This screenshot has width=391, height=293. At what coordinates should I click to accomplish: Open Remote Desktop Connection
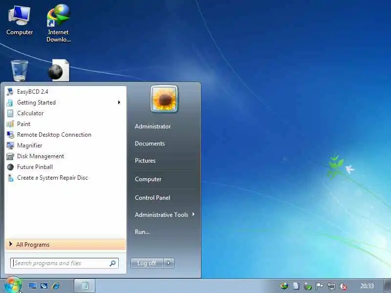click(x=65, y=135)
